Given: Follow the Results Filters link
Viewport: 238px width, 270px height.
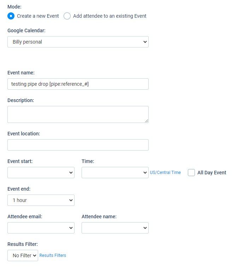Looking at the screenshot, I should (x=53, y=255).
